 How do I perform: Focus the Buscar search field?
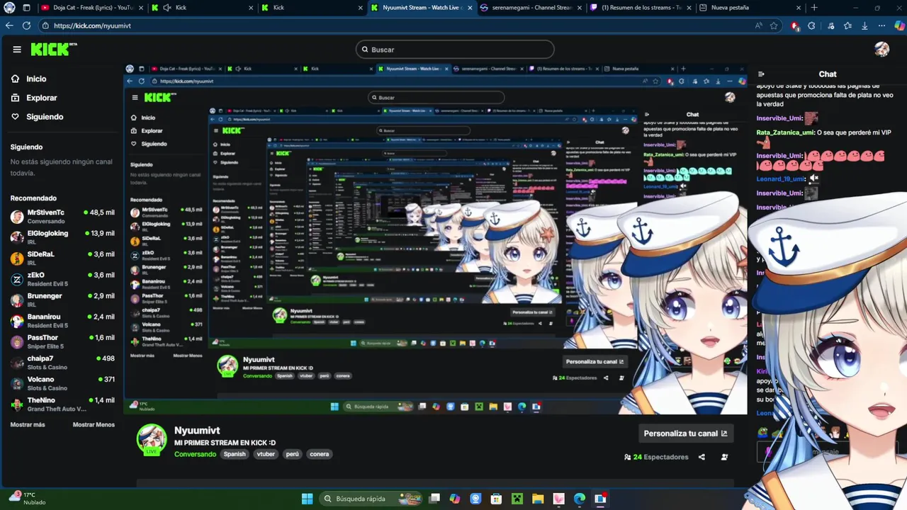(x=455, y=50)
